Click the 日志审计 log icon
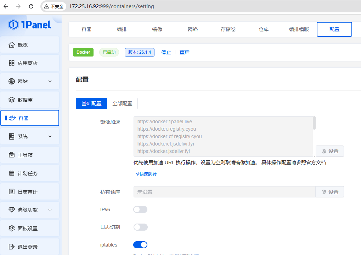361x255 pixels. tap(12, 192)
